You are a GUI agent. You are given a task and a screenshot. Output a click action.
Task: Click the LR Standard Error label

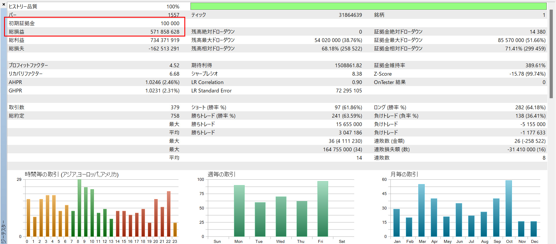point(211,90)
